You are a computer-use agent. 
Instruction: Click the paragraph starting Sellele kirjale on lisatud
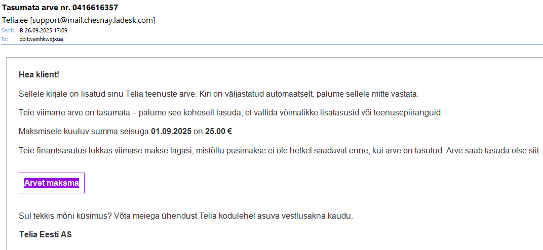[219, 94]
